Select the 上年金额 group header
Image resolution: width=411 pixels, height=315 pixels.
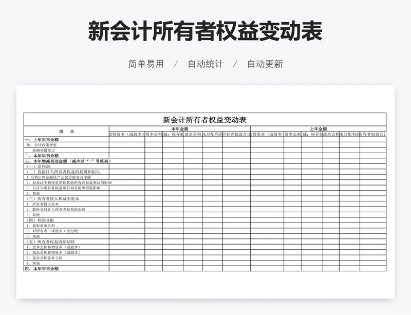click(x=318, y=129)
